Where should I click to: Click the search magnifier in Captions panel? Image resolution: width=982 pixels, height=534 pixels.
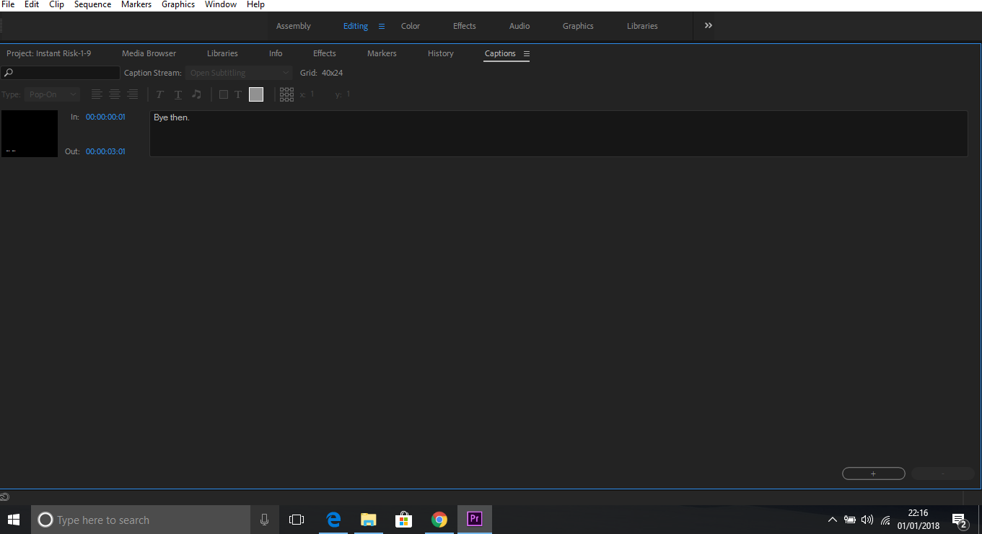pos(9,73)
